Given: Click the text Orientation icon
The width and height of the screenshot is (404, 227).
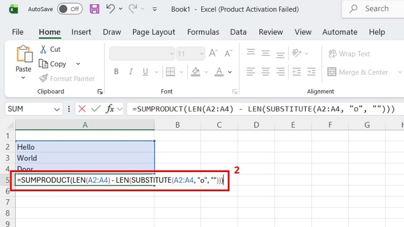Looking at the screenshot, I should [296, 53].
